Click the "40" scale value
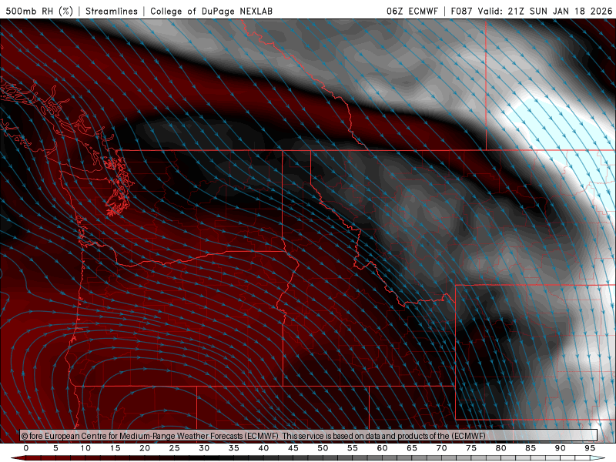Viewport: 616px width, 462px height. coord(263,448)
